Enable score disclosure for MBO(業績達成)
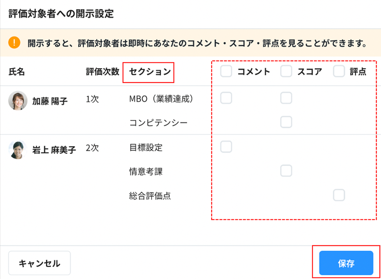This screenshot has height=279, width=381. [286, 98]
